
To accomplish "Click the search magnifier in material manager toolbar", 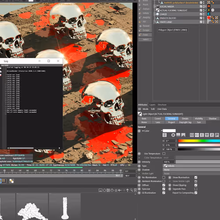I will [132, 190].
